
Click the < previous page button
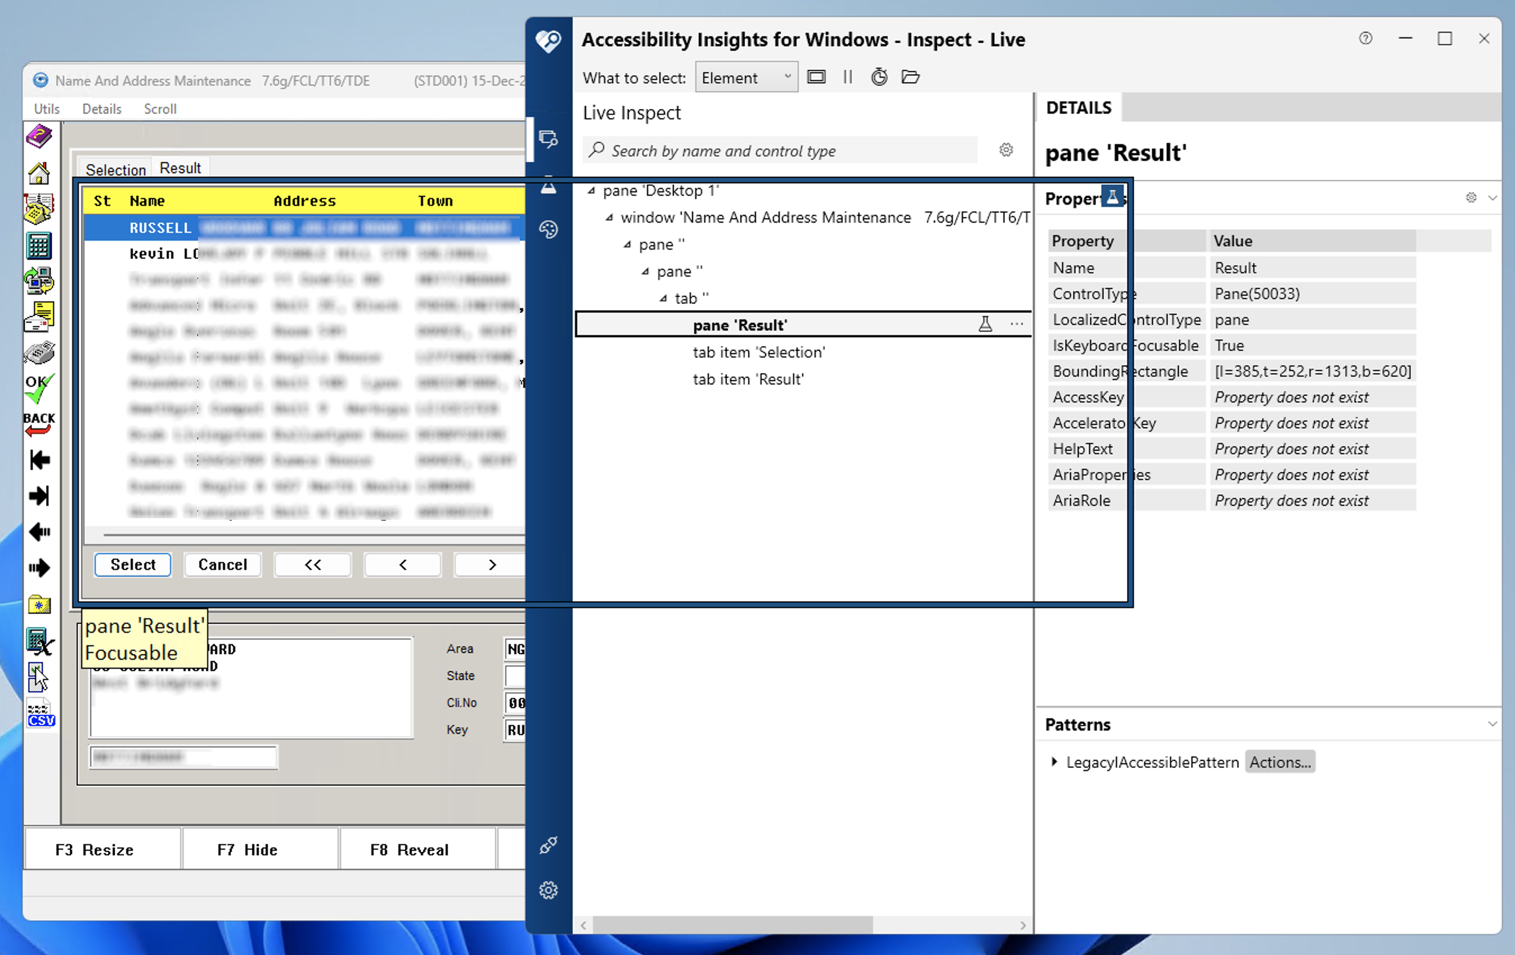403,564
